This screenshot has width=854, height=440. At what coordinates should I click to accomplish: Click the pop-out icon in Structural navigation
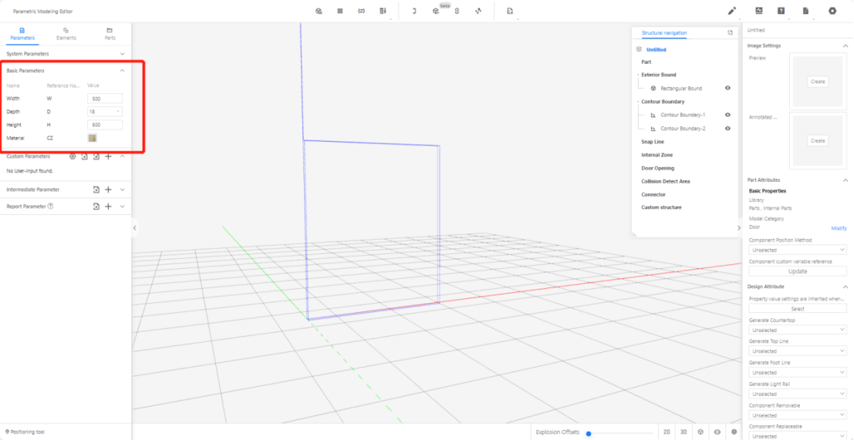(730, 33)
